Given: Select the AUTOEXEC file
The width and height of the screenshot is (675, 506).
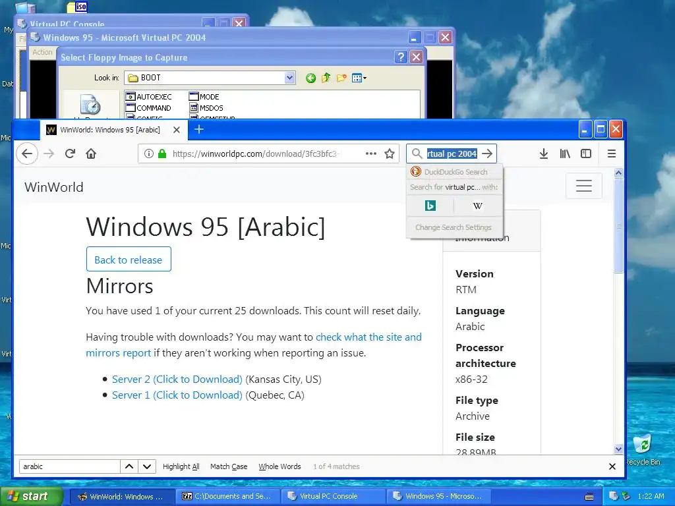Looking at the screenshot, I should coord(148,97).
